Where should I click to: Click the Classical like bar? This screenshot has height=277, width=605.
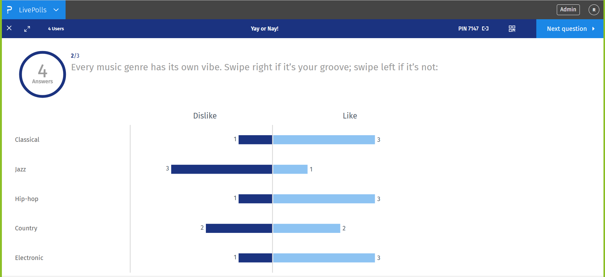(323, 139)
